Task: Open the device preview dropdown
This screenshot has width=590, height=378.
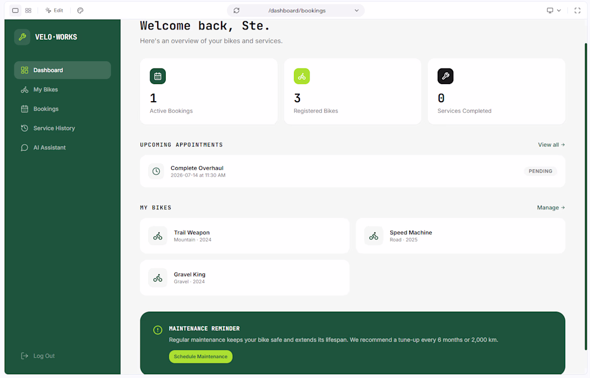Action: [554, 11]
